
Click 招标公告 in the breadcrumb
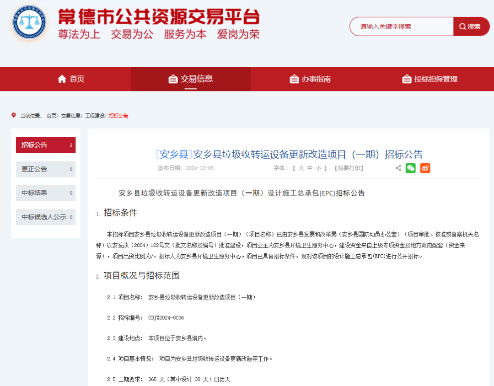[118, 116]
